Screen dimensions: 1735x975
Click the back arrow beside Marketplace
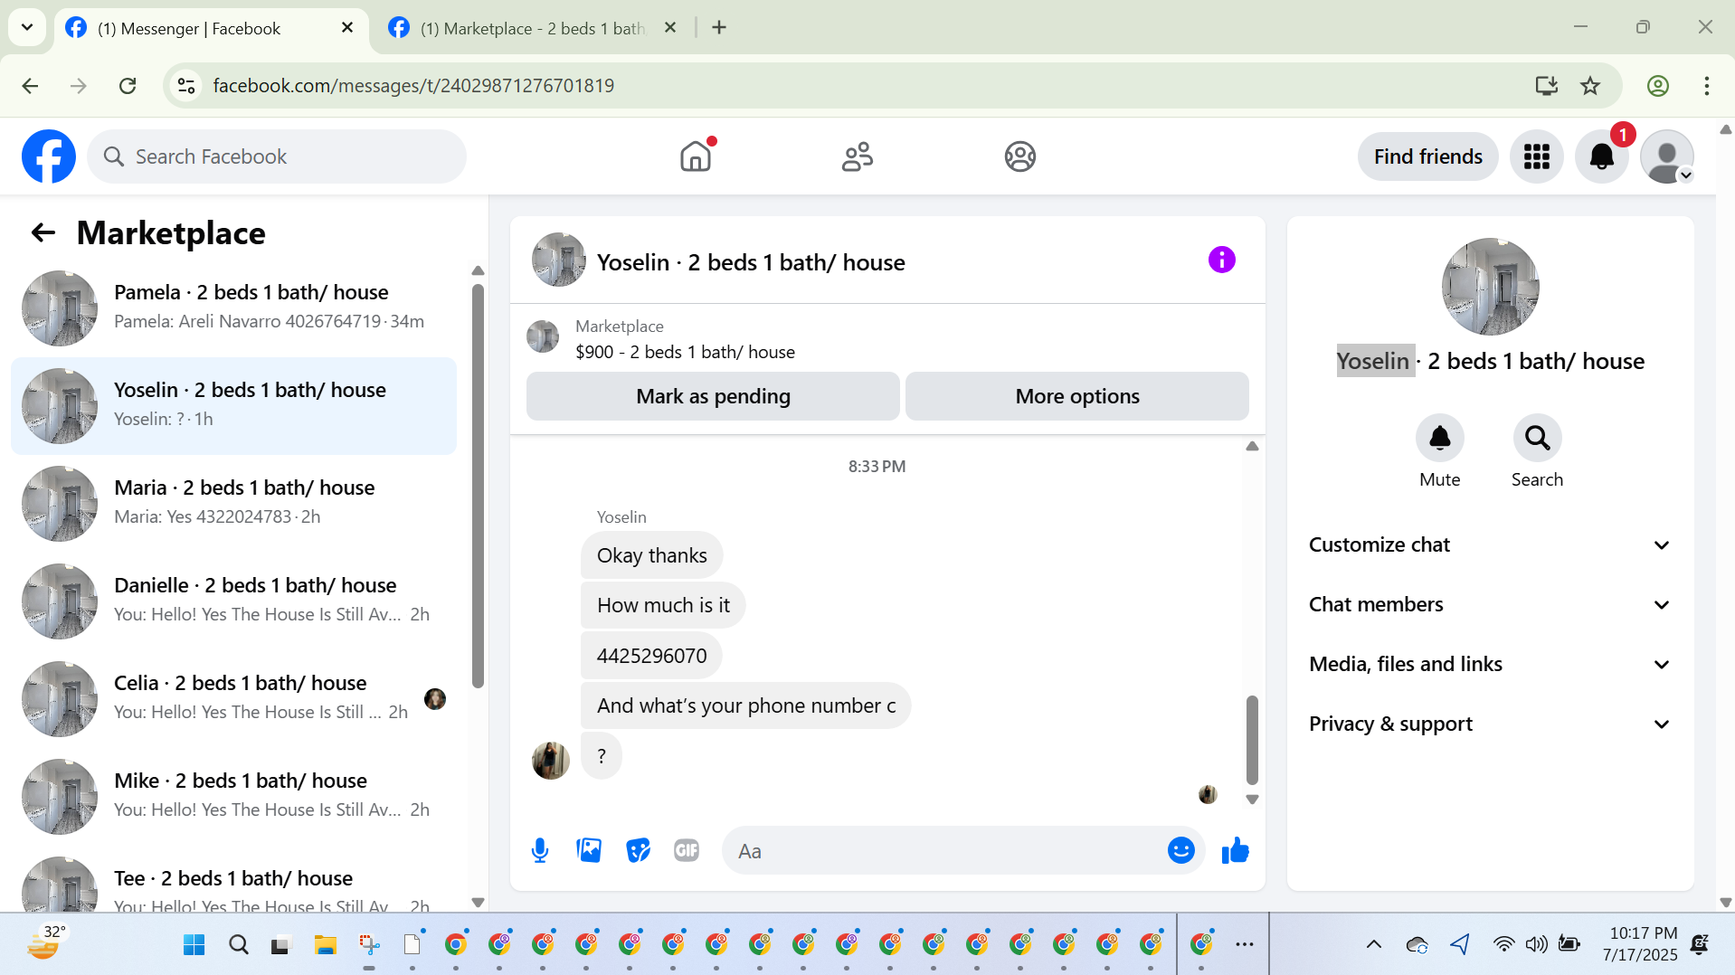click(43, 233)
